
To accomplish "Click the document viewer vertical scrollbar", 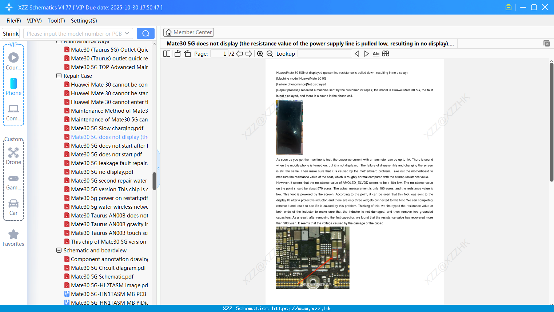I will [551, 122].
